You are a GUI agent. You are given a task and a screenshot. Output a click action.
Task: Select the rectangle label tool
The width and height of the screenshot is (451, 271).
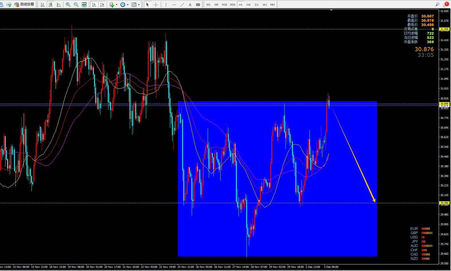(198, 5)
